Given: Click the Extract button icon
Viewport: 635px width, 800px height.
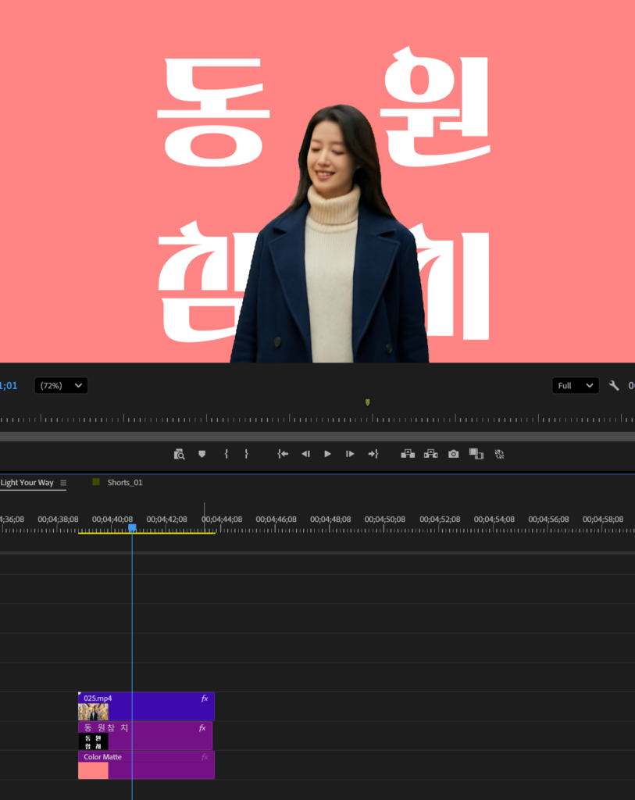Looking at the screenshot, I should [x=430, y=454].
